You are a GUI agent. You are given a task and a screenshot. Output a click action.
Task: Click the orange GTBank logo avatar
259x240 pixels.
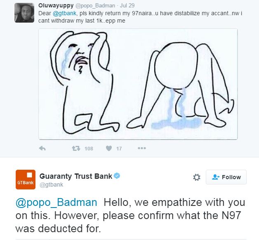[x=25, y=180]
